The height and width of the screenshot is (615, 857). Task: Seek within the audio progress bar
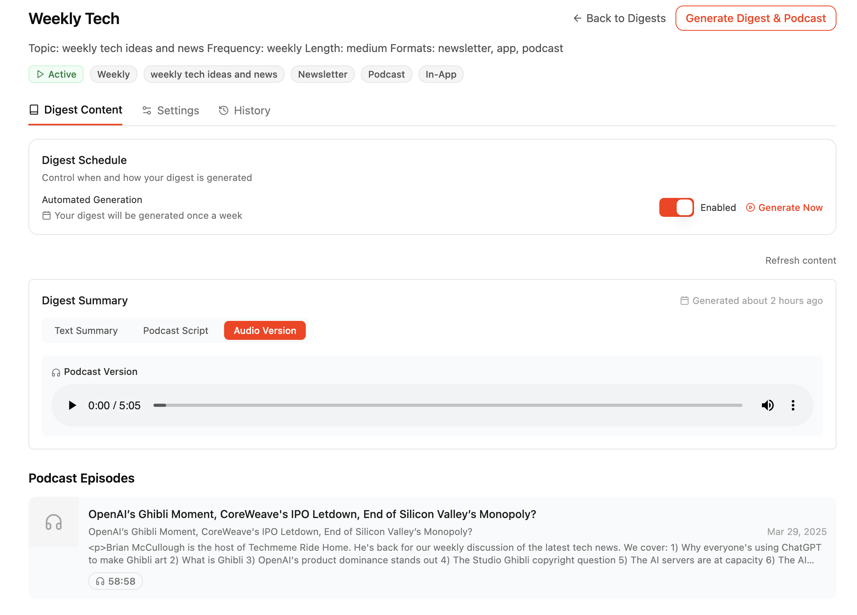(447, 405)
